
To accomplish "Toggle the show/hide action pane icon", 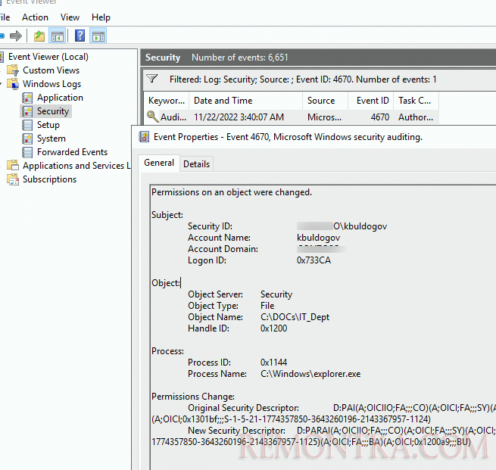I will click(x=98, y=36).
